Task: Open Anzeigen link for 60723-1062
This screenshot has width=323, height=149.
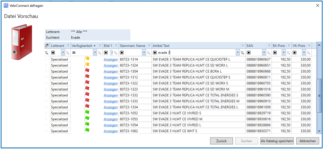Action: point(111,131)
